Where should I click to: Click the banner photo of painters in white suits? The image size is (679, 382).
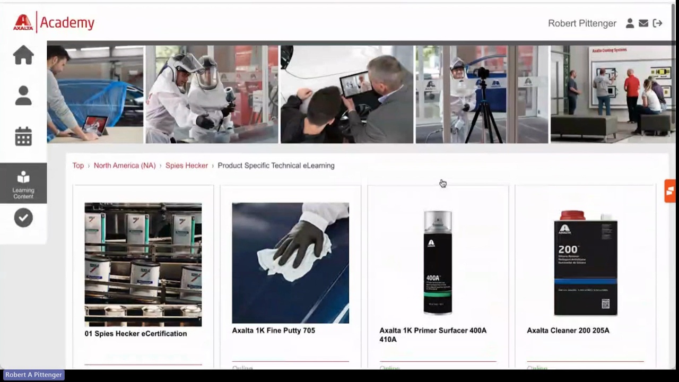coord(212,94)
